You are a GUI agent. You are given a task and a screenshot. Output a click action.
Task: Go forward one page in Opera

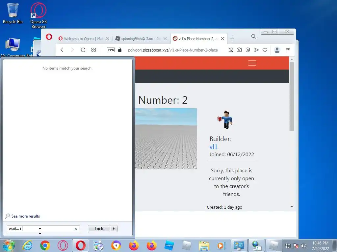72,50
